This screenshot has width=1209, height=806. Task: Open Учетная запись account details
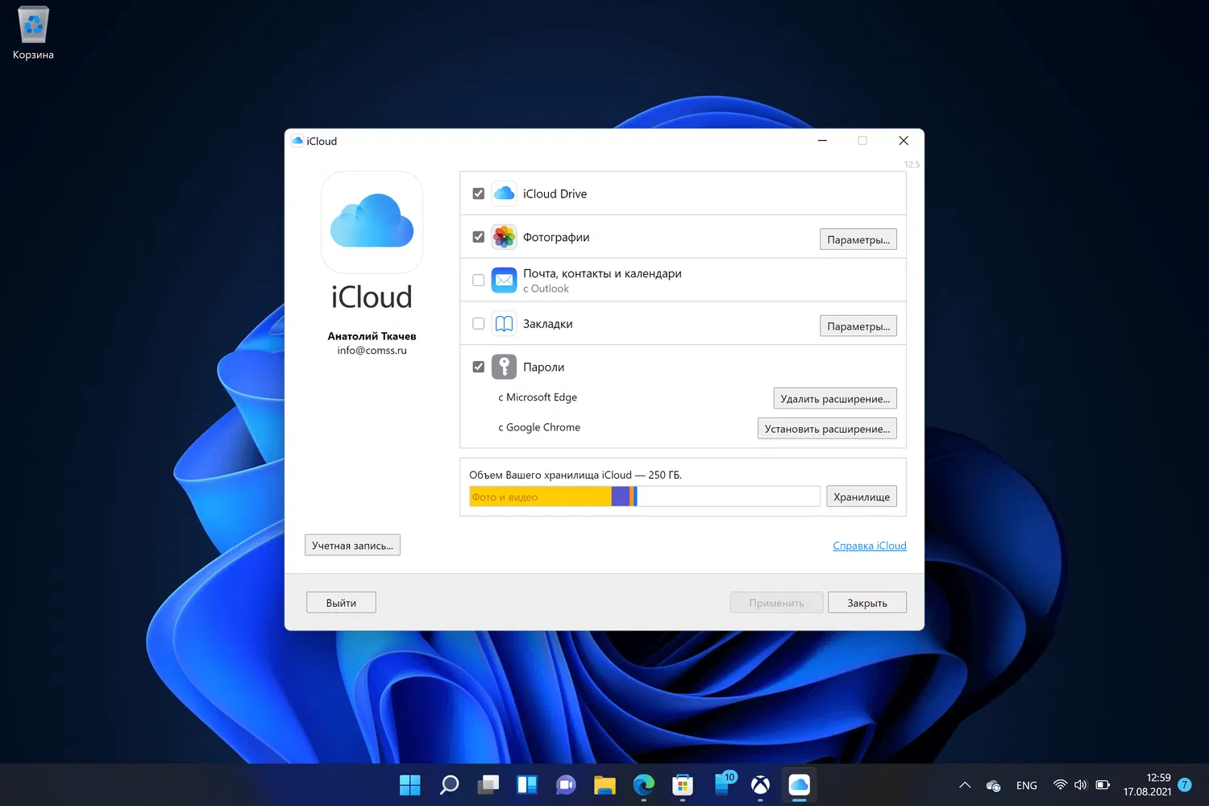(352, 546)
